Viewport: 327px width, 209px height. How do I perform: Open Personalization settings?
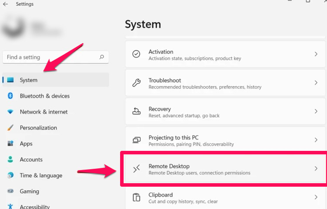(x=56, y=128)
